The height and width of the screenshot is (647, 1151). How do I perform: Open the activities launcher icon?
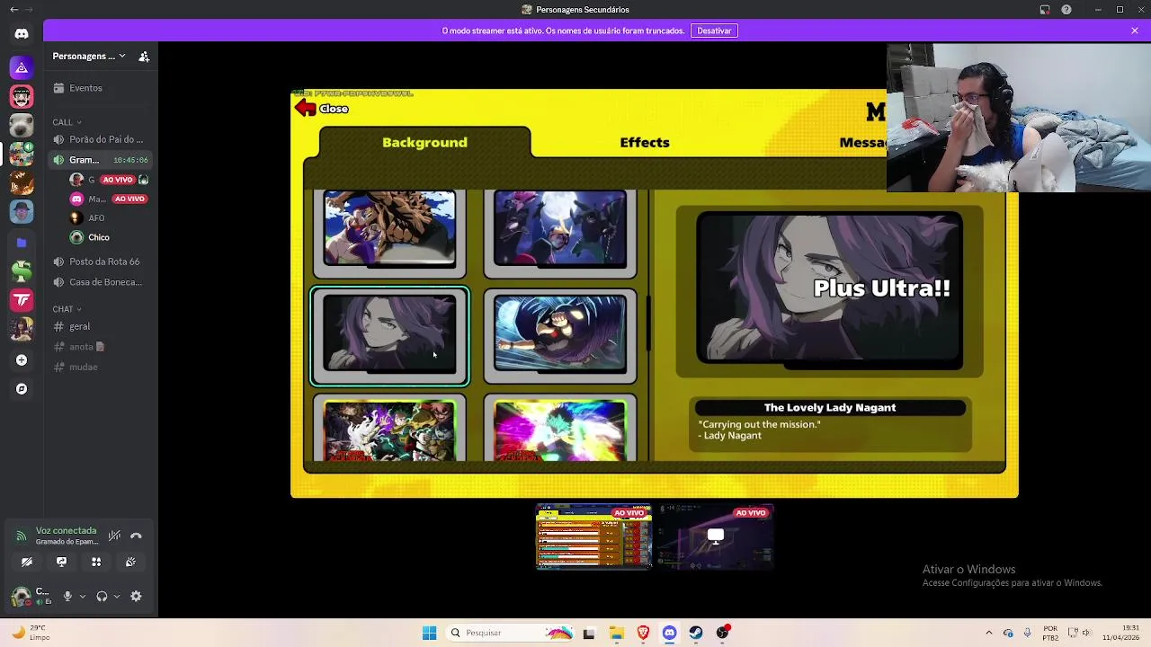(x=96, y=562)
